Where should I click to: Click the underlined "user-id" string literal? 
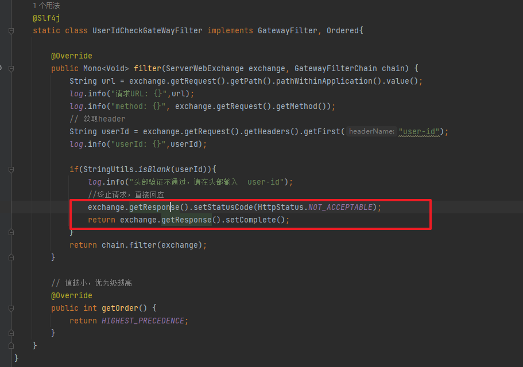419,132
